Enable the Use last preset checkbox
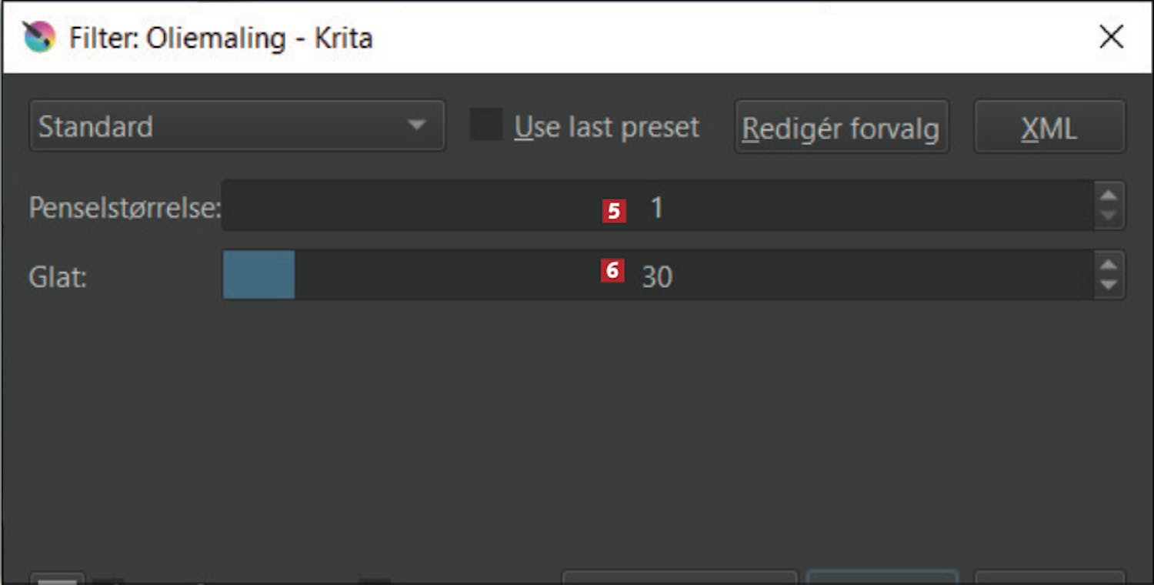 [x=486, y=125]
